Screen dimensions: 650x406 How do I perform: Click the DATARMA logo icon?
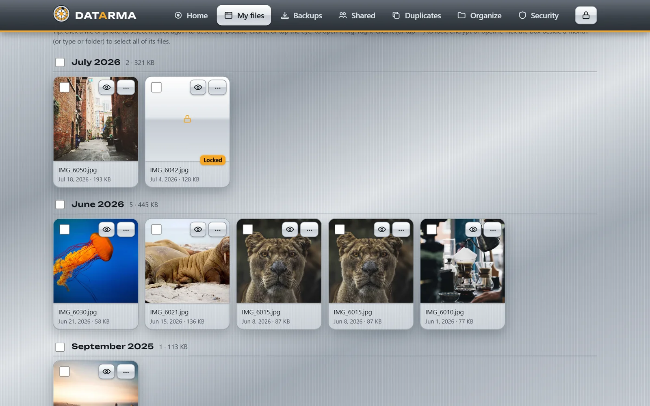(61, 14)
